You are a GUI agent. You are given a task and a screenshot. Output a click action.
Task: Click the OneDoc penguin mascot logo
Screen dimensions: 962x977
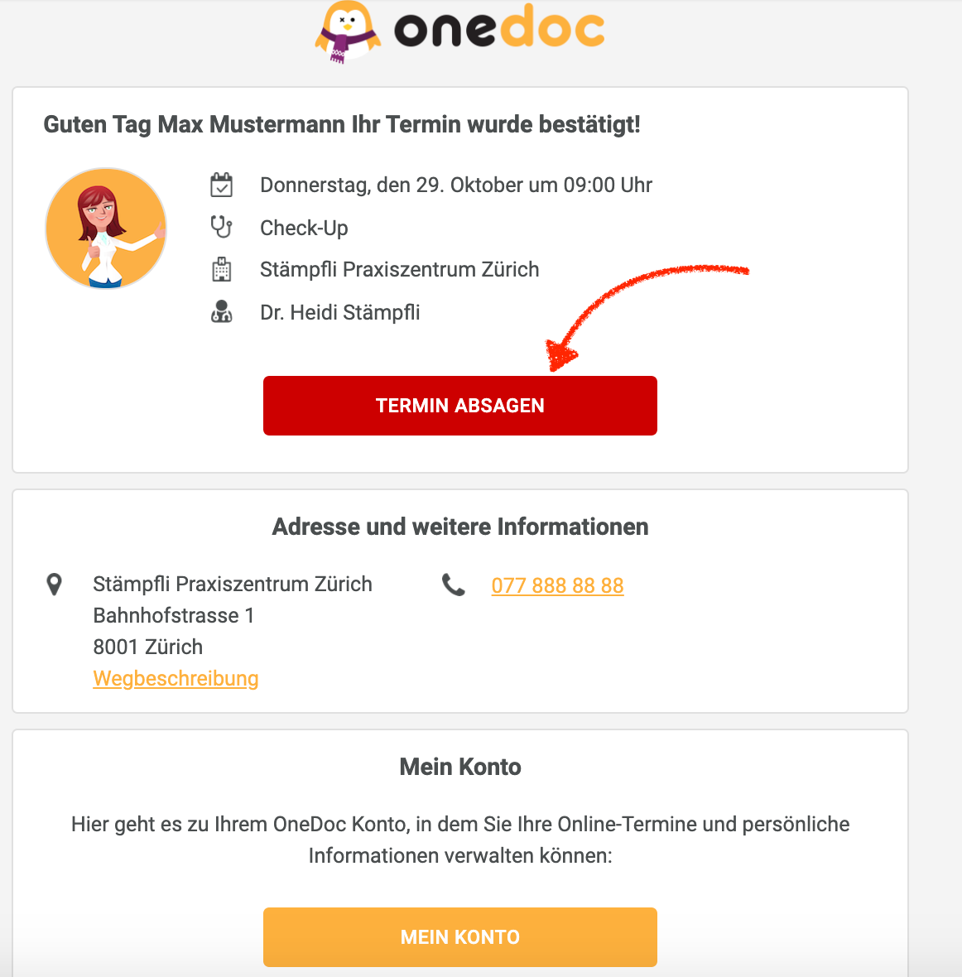click(x=347, y=31)
